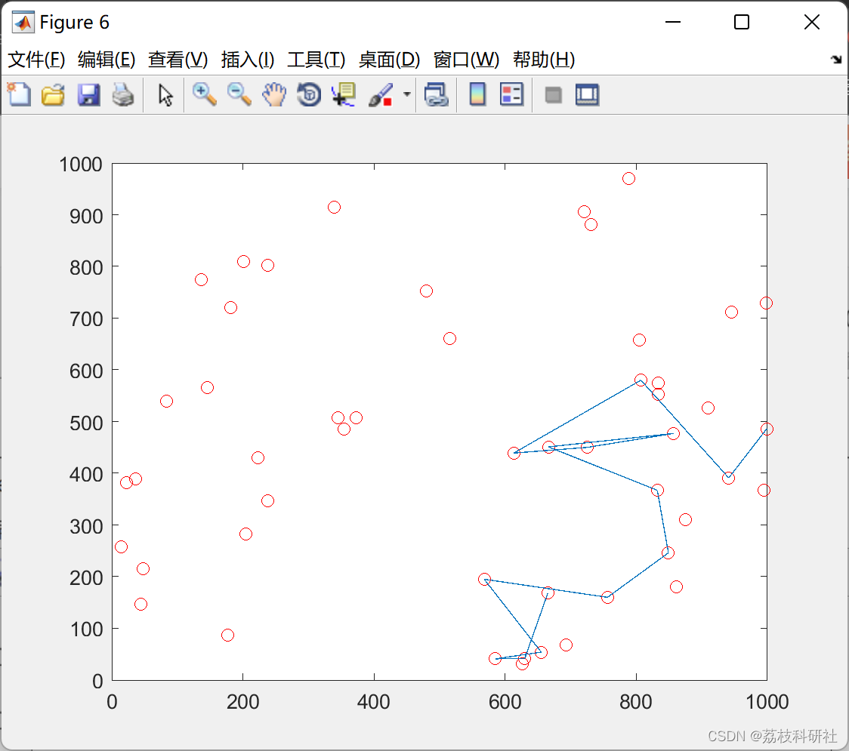Open the 插入(I) menu
This screenshot has width=849, height=751.
pos(248,60)
